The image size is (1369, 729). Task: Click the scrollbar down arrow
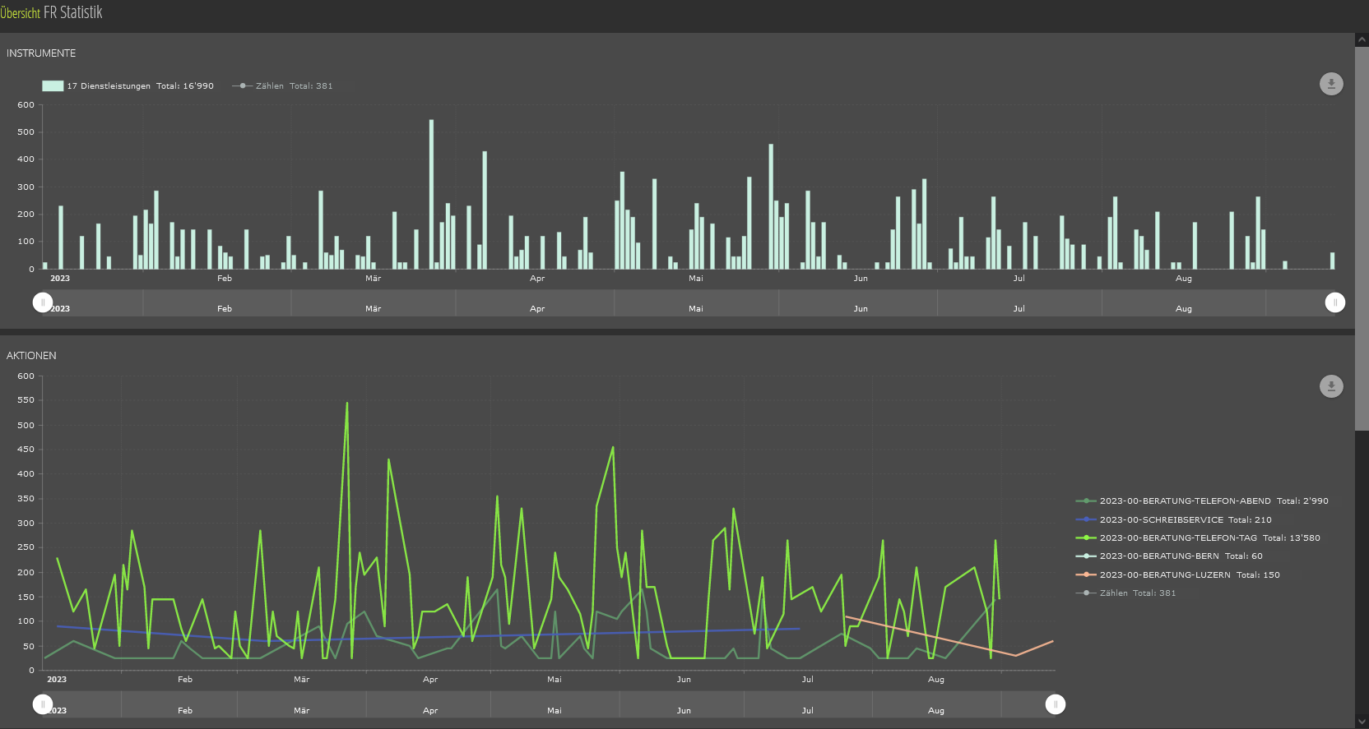click(1362, 722)
